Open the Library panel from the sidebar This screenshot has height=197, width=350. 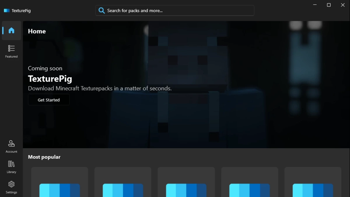[11, 166]
